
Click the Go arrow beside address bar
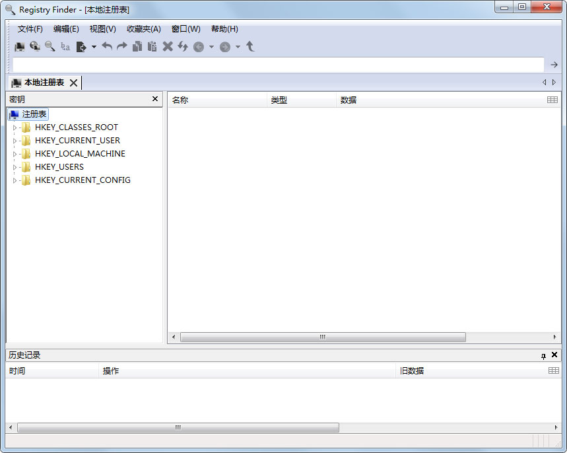(554, 65)
